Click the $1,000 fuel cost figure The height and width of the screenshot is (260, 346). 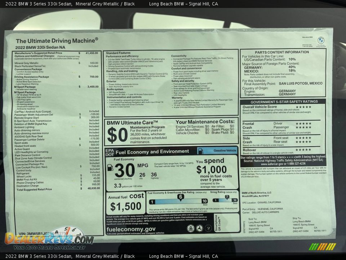(212, 170)
